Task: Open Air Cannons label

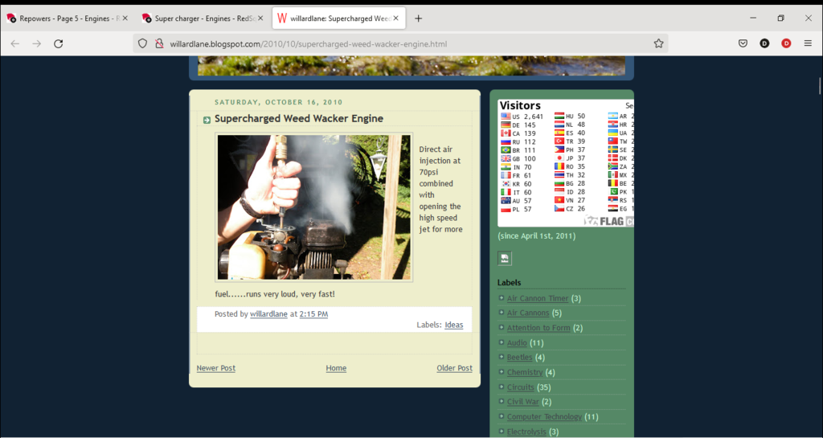Action: point(528,313)
